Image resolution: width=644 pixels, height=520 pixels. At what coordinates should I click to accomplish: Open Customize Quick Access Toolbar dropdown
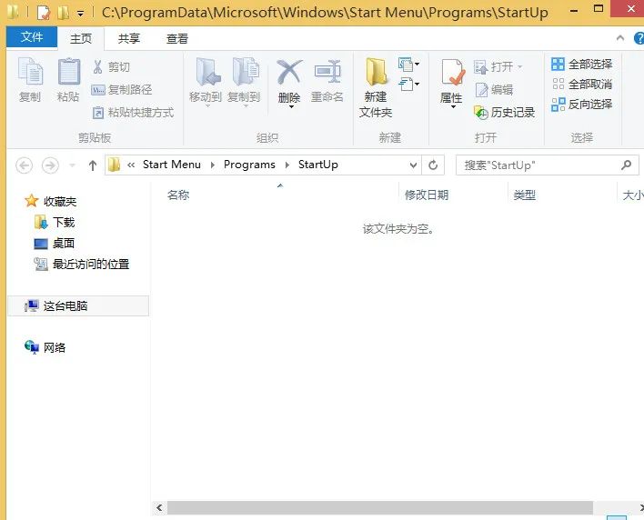[x=80, y=14]
